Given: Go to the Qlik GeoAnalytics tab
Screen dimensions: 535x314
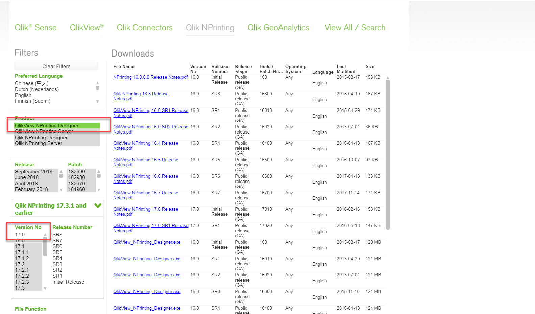Looking at the screenshot, I should tap(278, 28).
